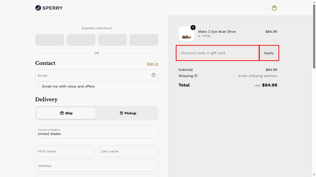The image size is (316, 177).
Task: Click the first express checkout button
Action: 50,40
